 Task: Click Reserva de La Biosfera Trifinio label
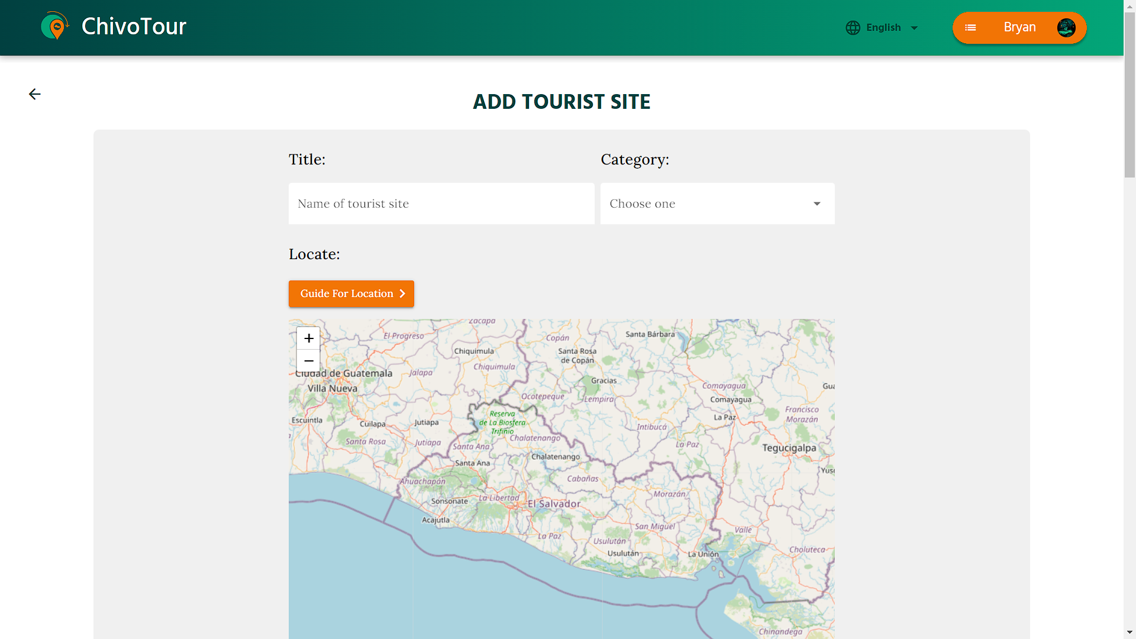click(502, 422)
